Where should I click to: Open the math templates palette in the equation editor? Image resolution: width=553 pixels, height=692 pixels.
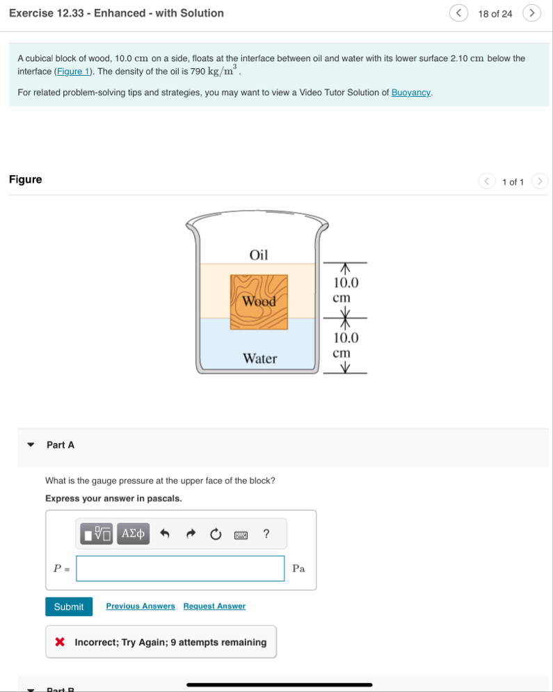click(x=95, y=533)
